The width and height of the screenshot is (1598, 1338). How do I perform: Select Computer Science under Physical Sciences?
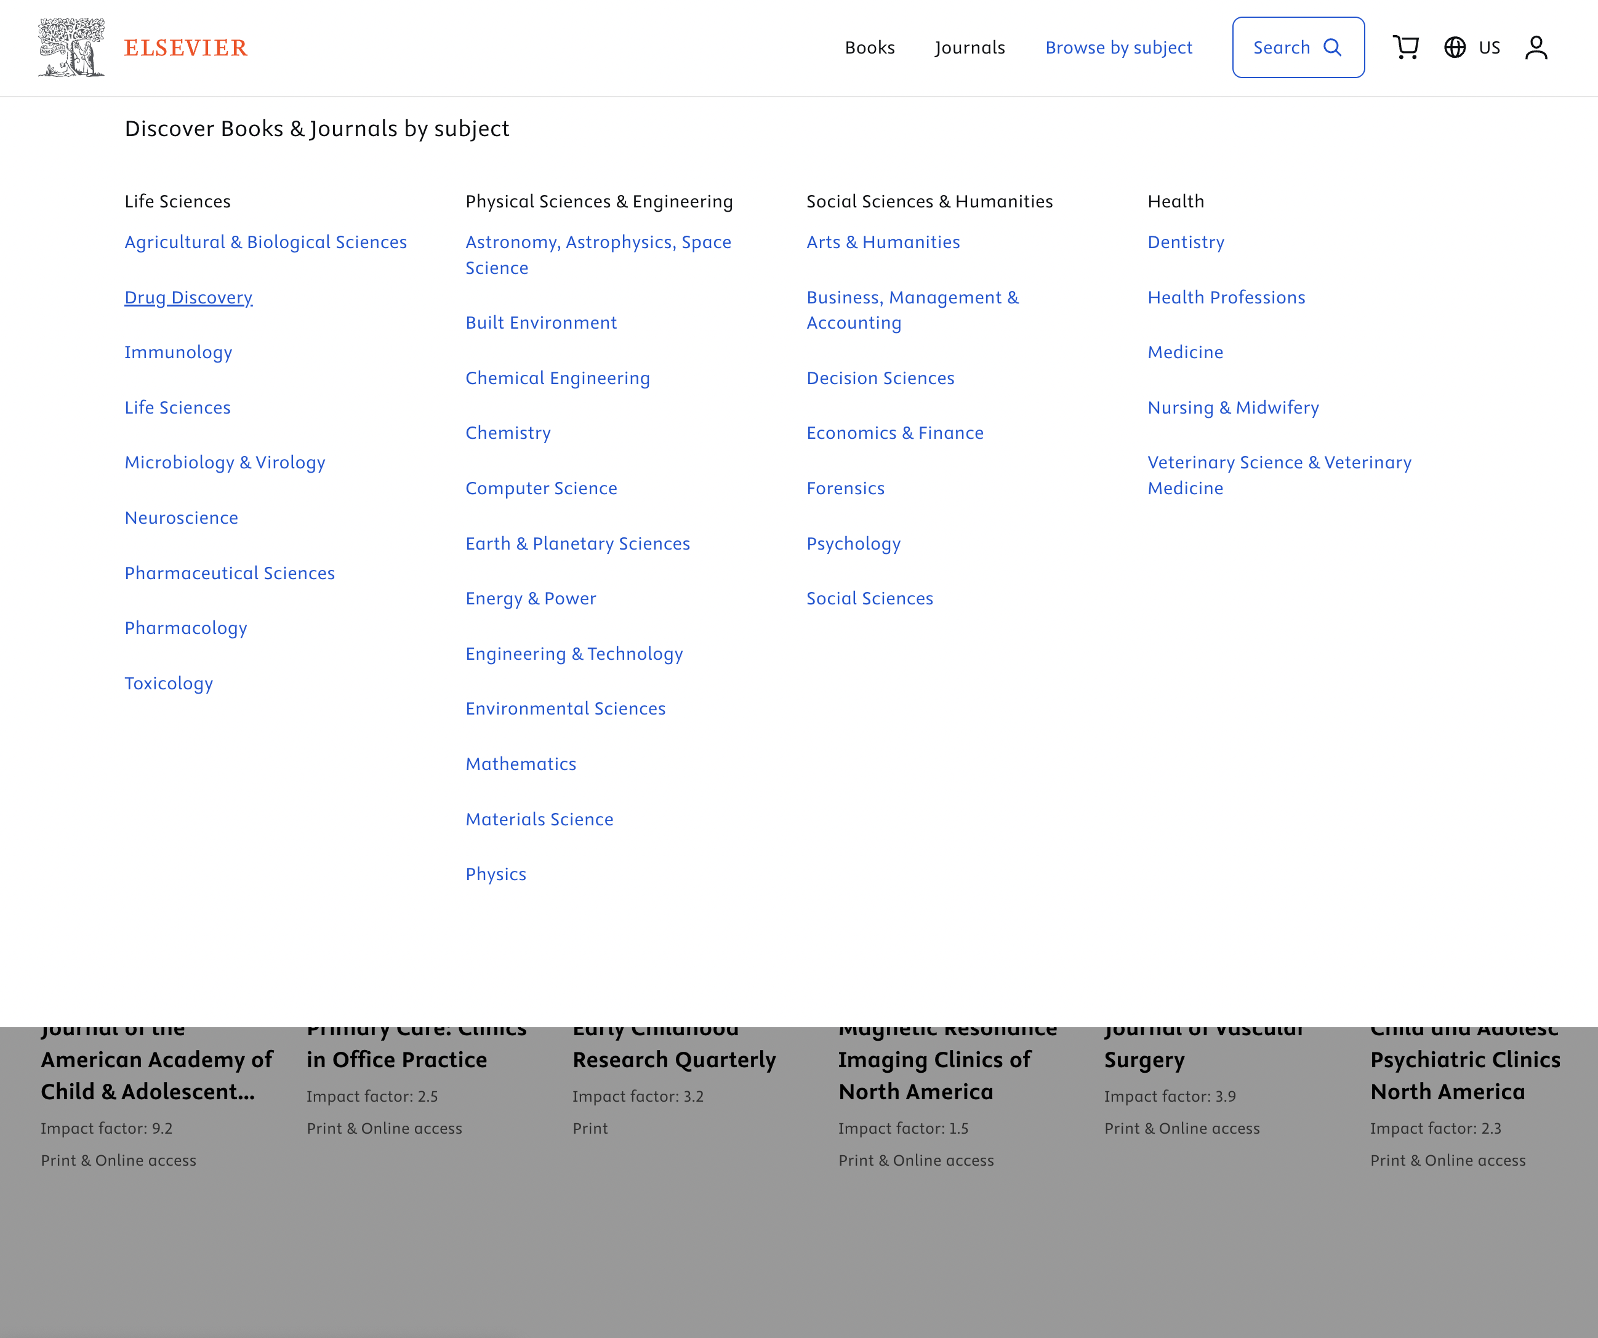point(541,487)
